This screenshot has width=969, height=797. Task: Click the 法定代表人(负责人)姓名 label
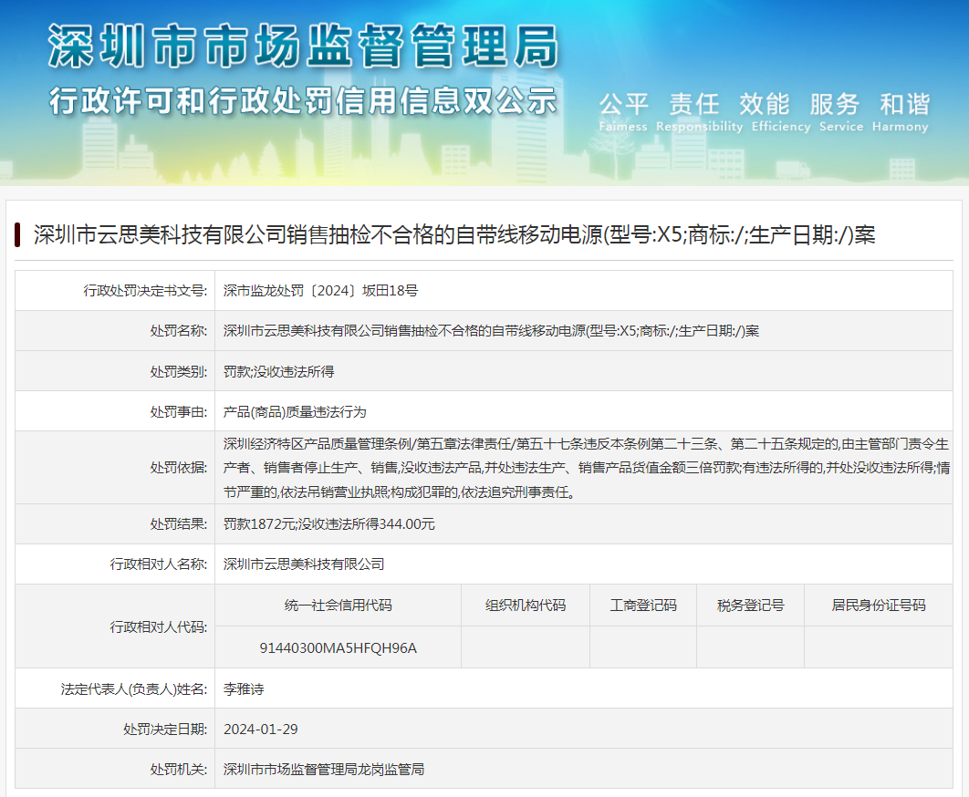point(134,688)
